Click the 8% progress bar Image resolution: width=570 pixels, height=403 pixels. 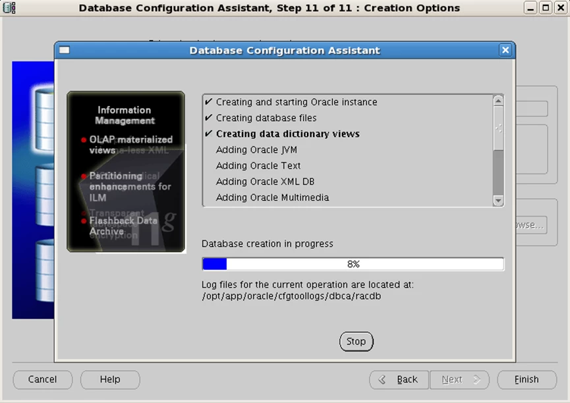pos(353,264)
